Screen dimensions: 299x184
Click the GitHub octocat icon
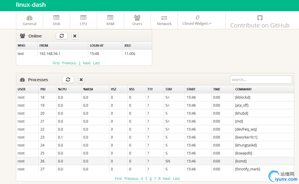[x=260, y=18]
